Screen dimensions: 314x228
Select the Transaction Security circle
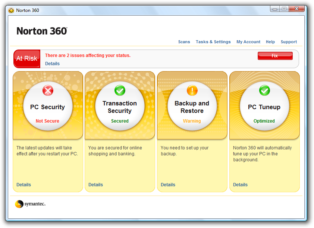tap(120, 106)
